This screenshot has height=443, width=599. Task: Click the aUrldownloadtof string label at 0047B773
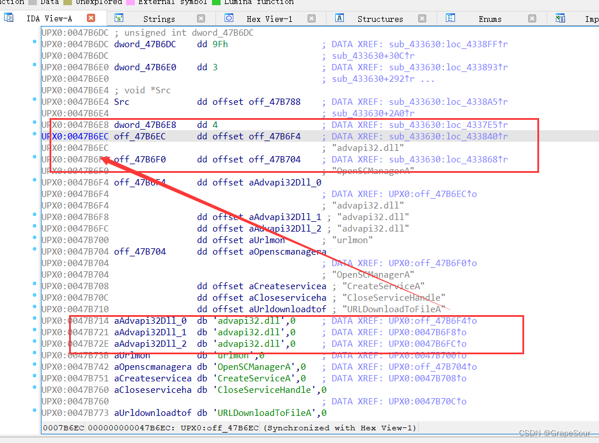(153, 413)
